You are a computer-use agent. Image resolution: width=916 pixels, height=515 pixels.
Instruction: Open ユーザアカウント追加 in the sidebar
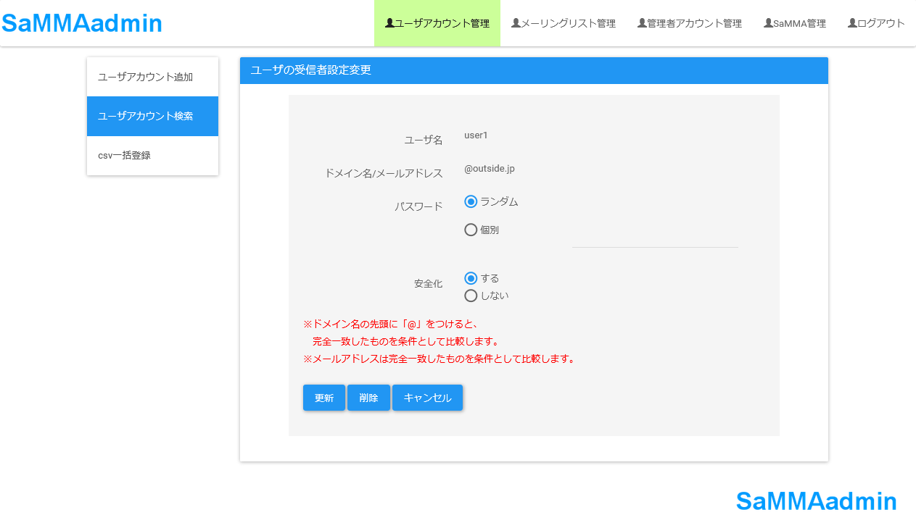pyautogui.click(x=152, y=77)
